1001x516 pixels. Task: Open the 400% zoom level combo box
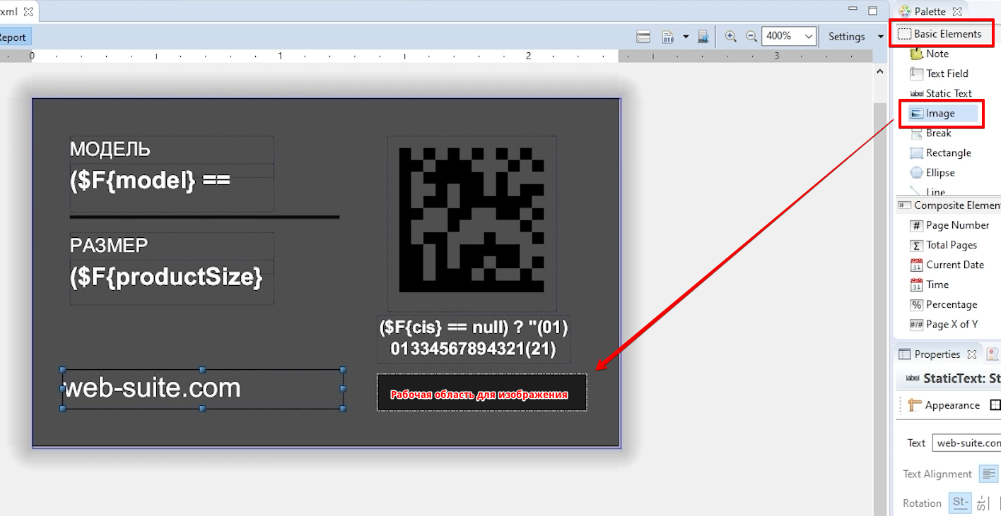[789, 36]
